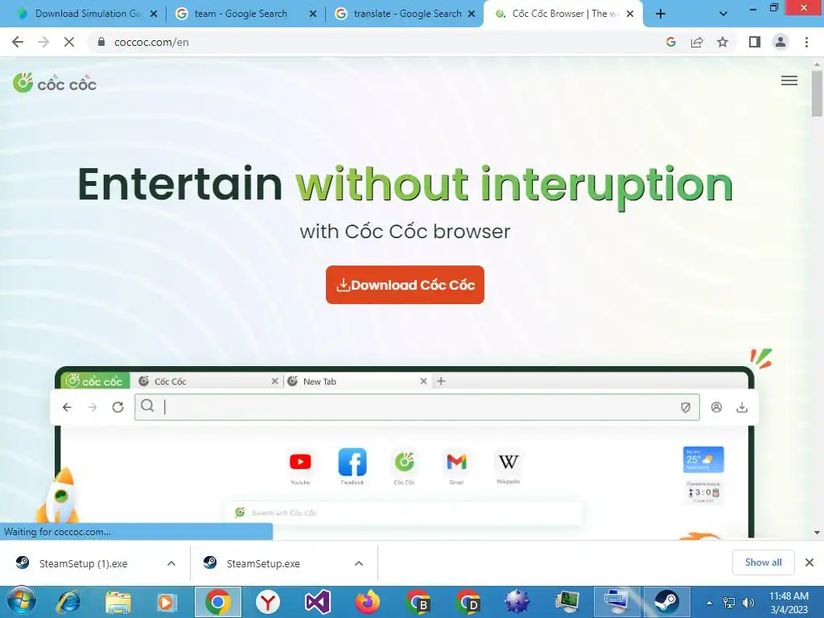The image size is (824, 618).
Task: Switch to translate - Google Search tab
Action: tap(406, 14)
